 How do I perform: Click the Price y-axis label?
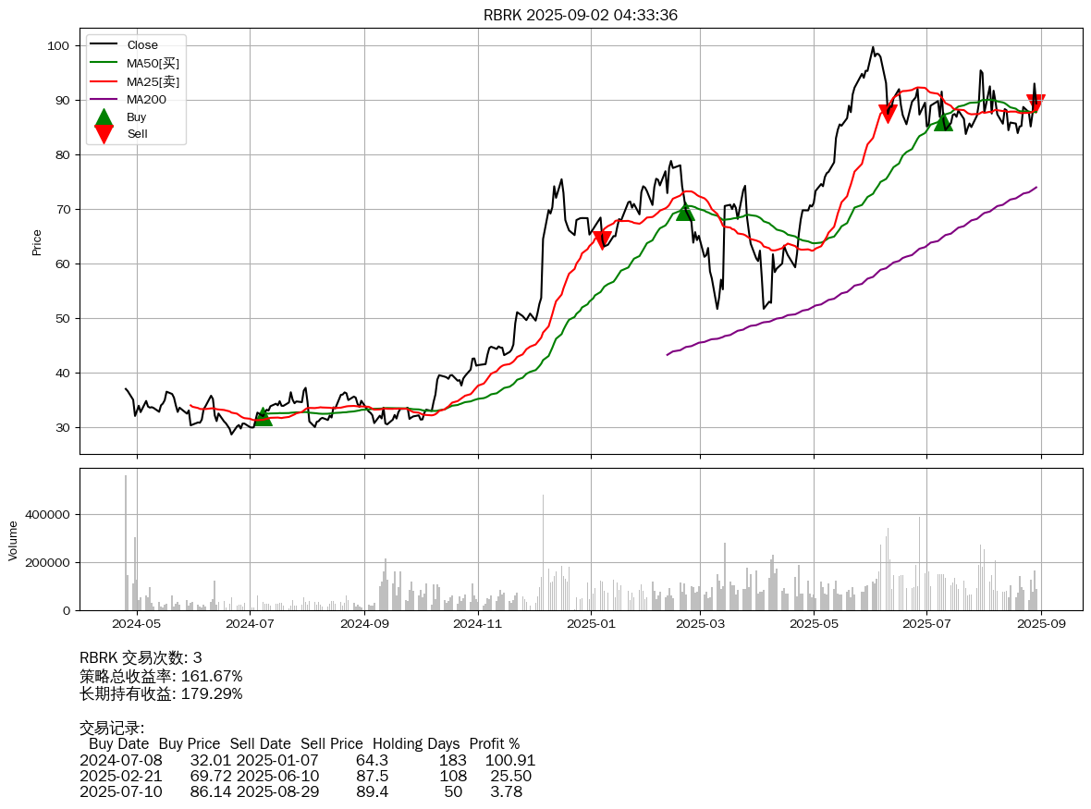tap(37, 242)
